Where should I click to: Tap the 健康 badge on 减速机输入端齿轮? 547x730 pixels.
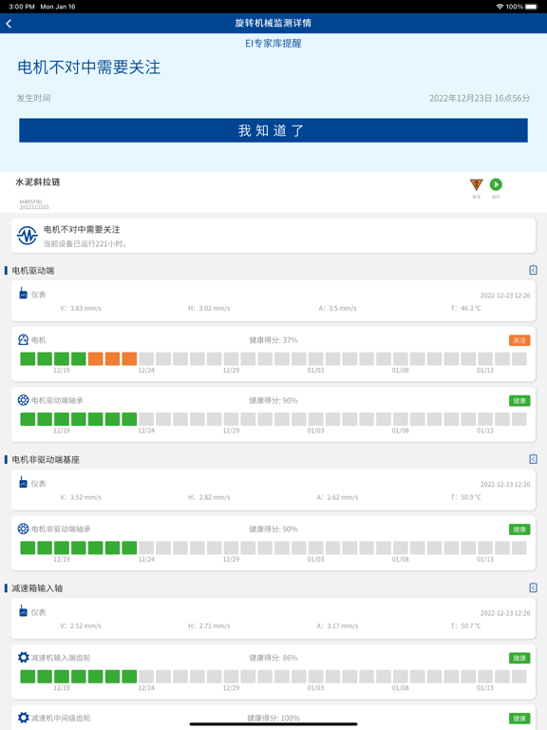tap(519, 658)
